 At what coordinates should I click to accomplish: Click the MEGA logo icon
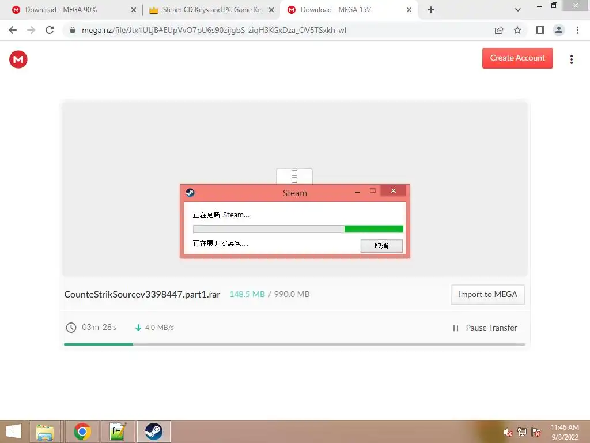[x=18, y=59]
